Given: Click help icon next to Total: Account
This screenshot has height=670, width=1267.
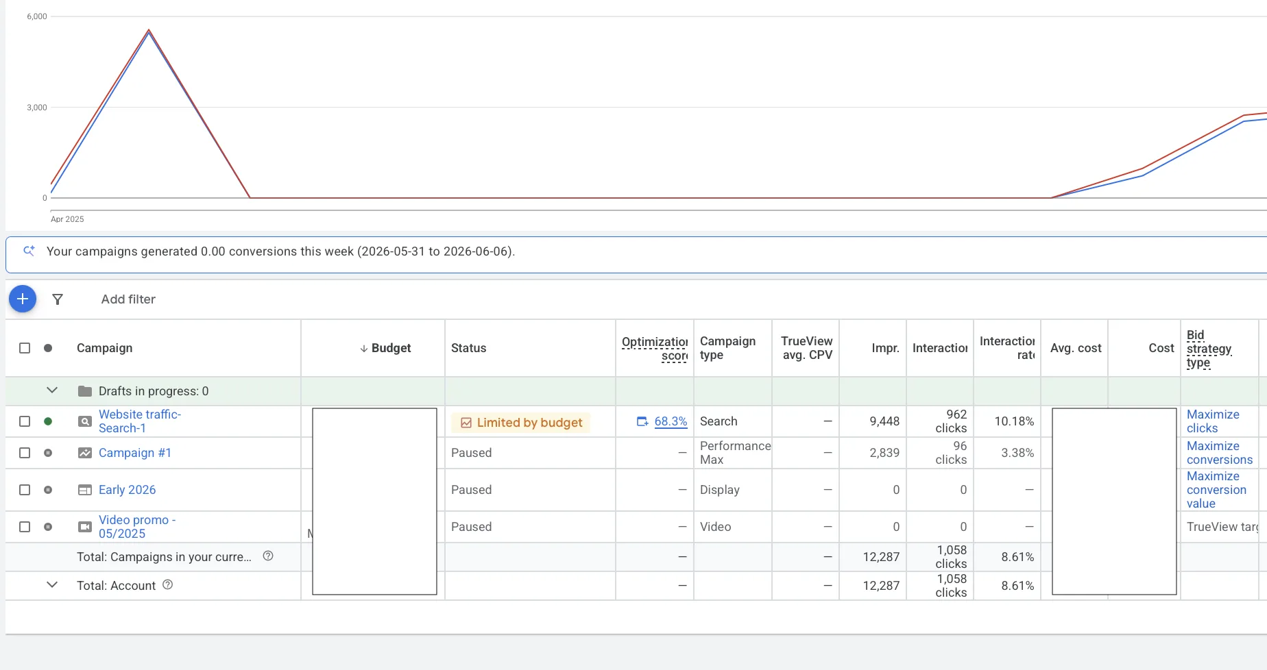Looking at the screenshot, I should pos(167,584).
